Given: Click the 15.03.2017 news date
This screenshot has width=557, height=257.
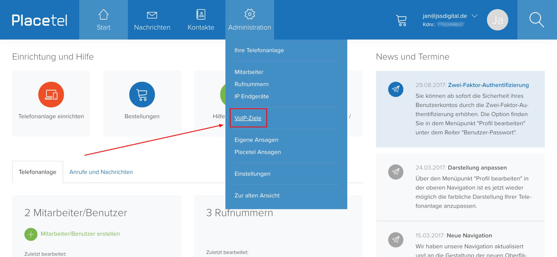Looking at the screenshot, I should [x=430, y=235].
